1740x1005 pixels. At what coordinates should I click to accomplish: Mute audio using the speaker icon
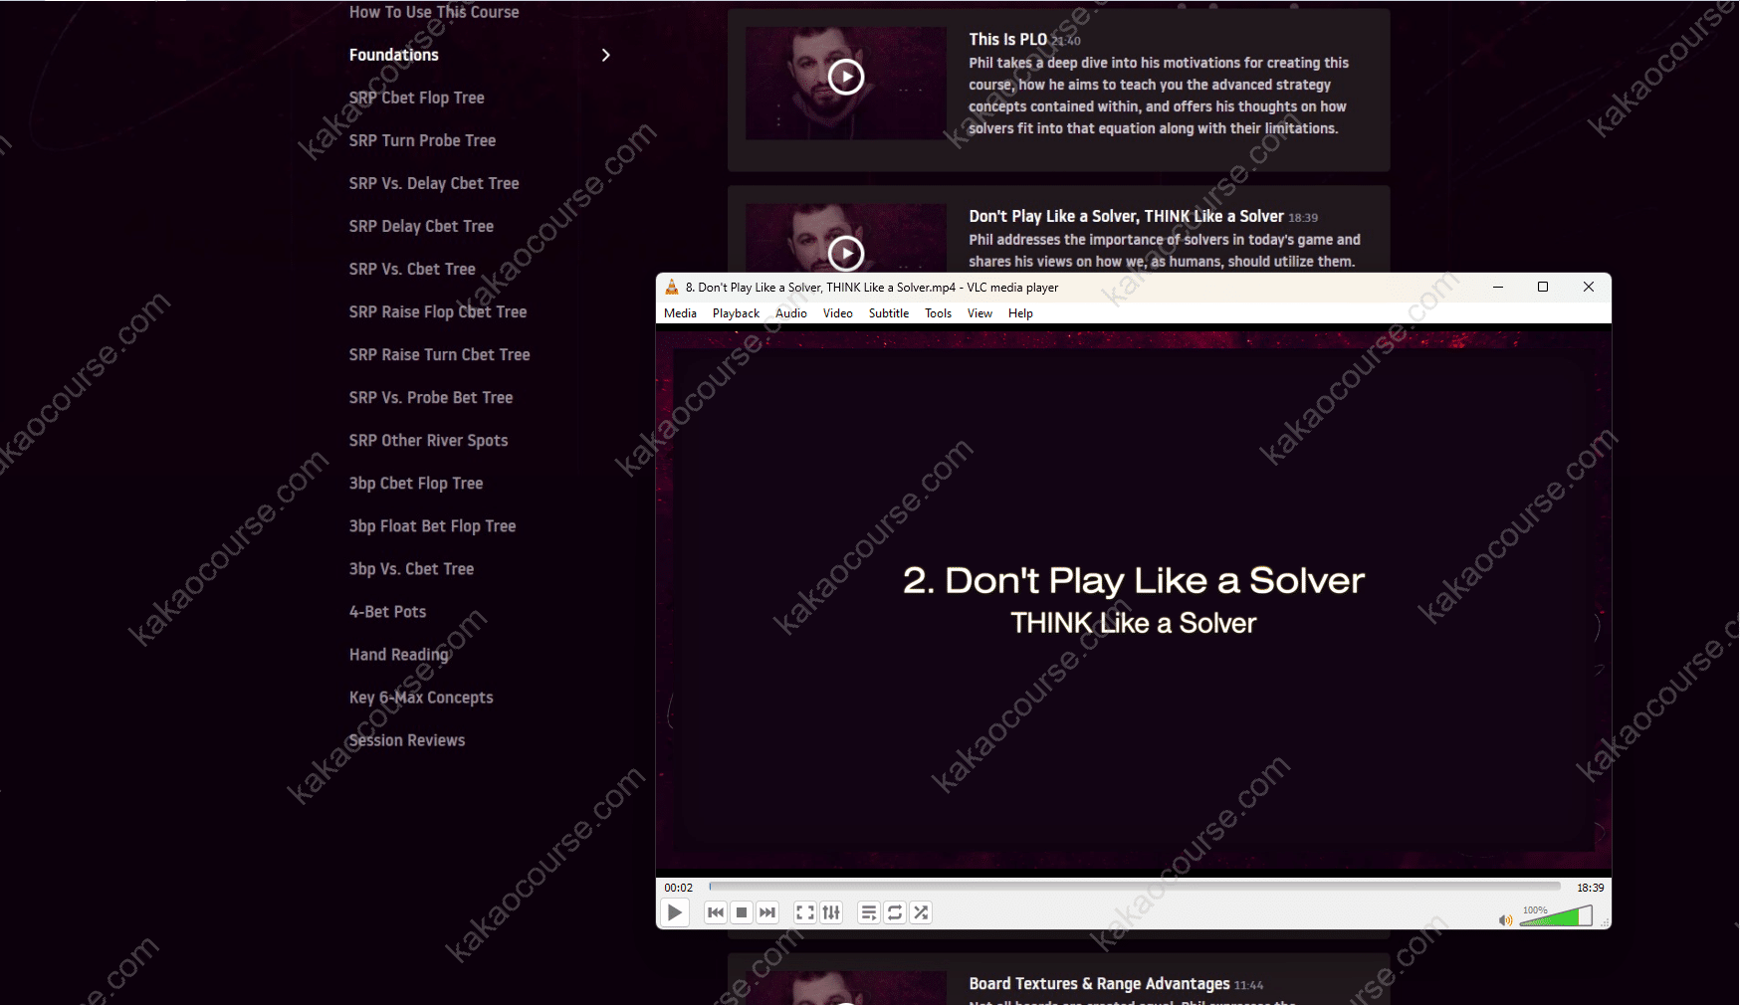(x=1505, y=919)
